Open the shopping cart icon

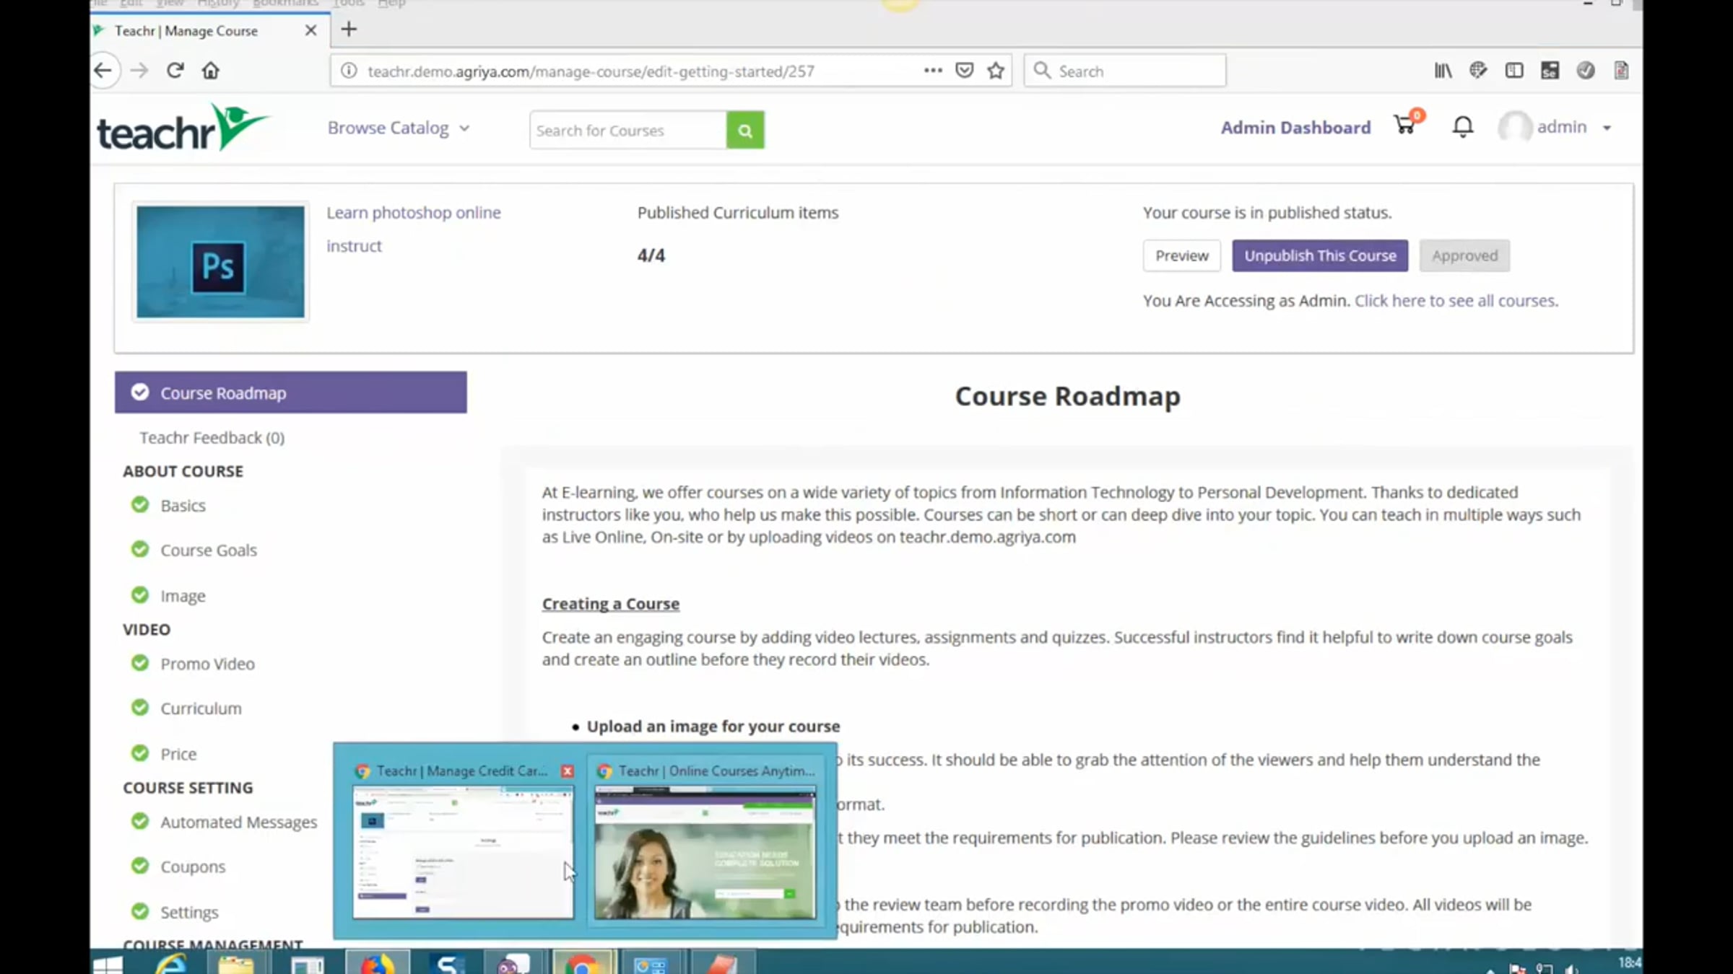1404,126
